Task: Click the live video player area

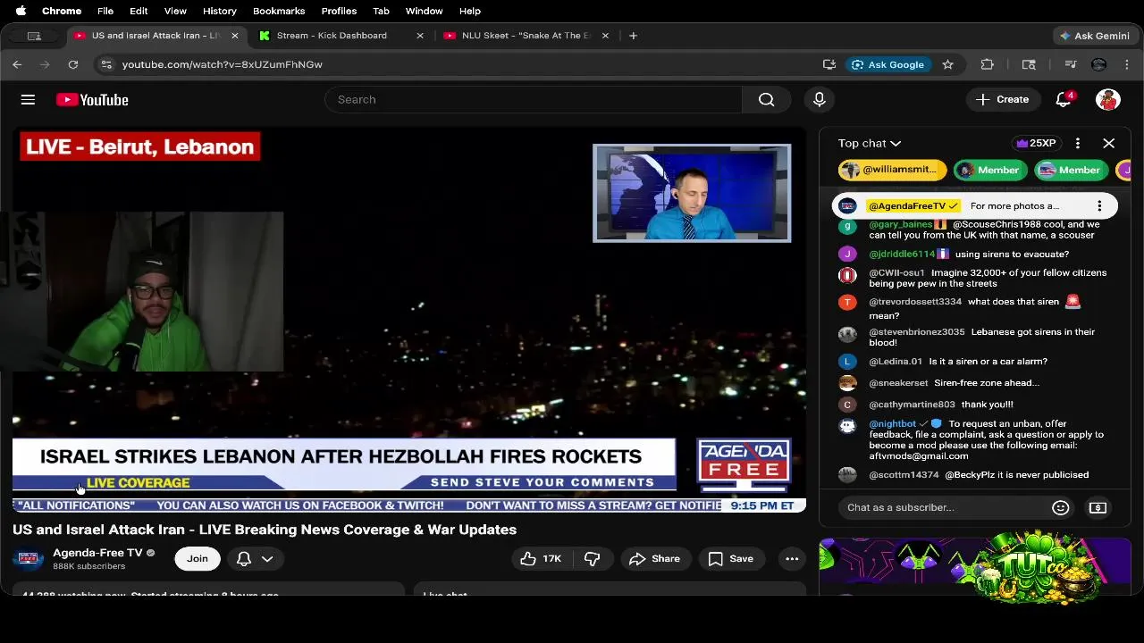Action: 409,321
